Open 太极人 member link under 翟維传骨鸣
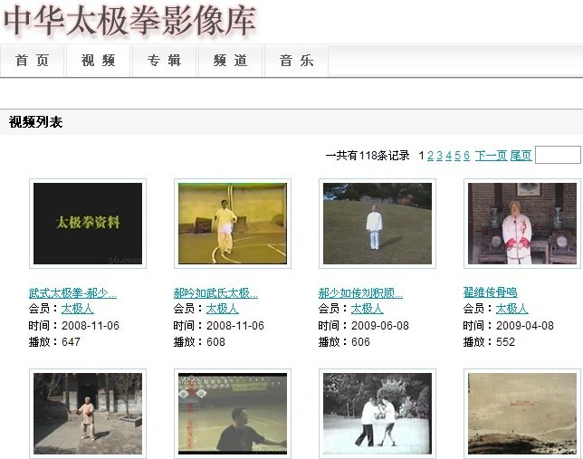 (511, 309)
